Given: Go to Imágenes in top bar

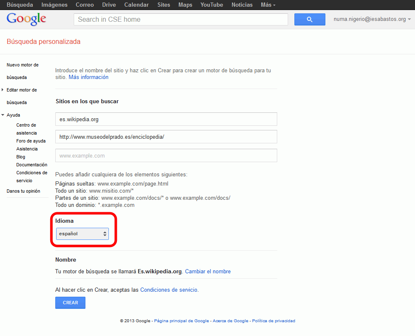Looking at the screenshot, I should point(54,5).
